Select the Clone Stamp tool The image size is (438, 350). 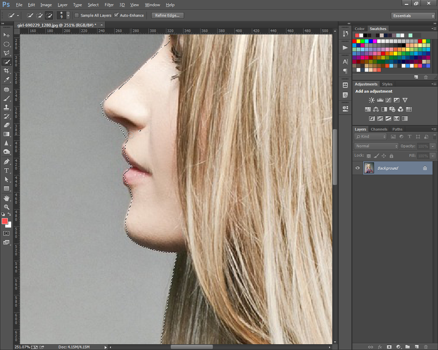coord(6,107)
